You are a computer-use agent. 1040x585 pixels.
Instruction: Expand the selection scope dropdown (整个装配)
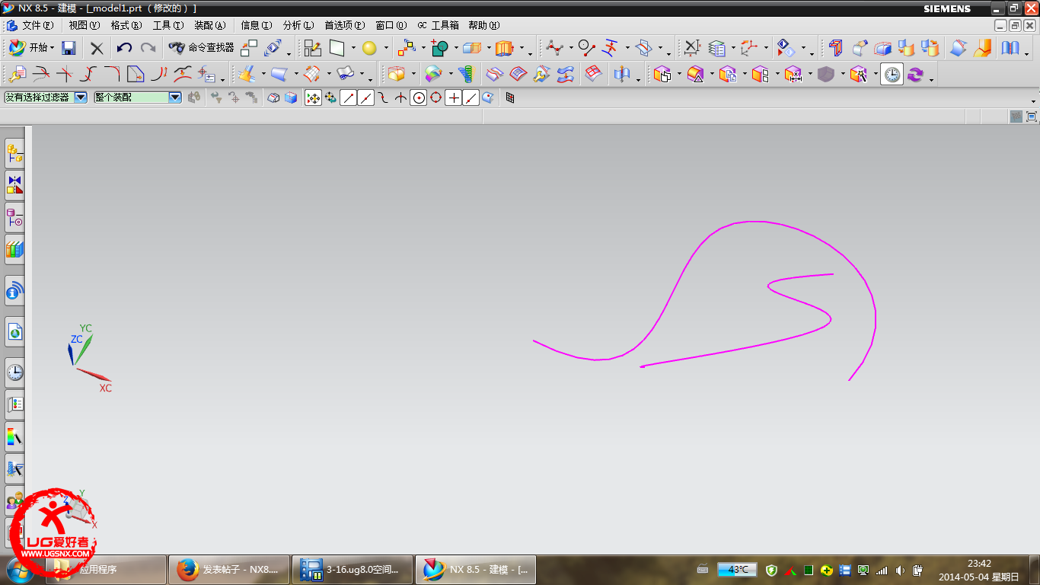(175, 97)
